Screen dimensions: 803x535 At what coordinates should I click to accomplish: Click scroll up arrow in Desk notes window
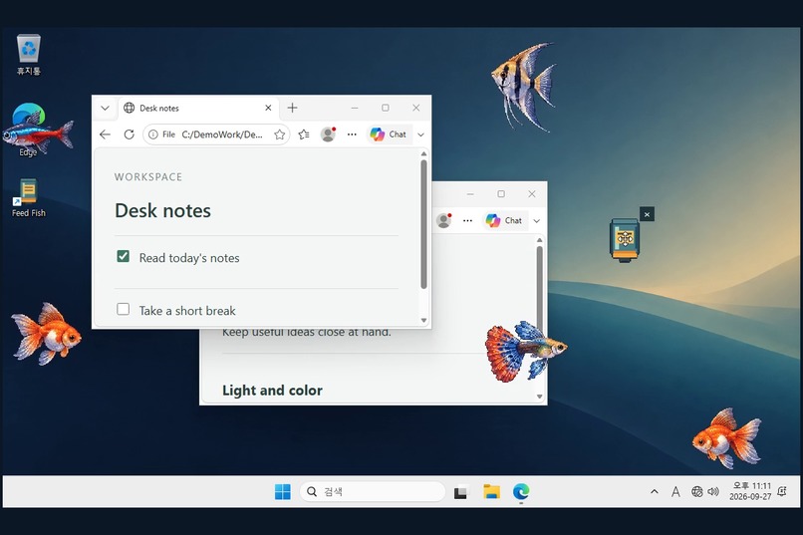click(423, 153)
